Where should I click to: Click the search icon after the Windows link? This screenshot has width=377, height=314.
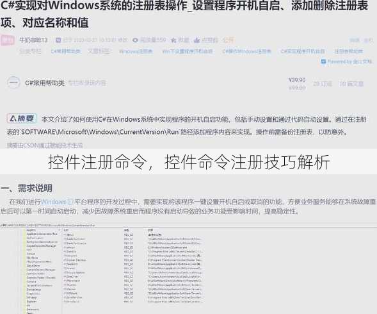(x=70, y=202)
